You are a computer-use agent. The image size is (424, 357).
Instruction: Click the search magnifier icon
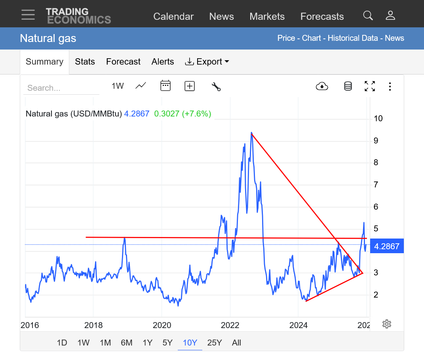click(368, 16)
